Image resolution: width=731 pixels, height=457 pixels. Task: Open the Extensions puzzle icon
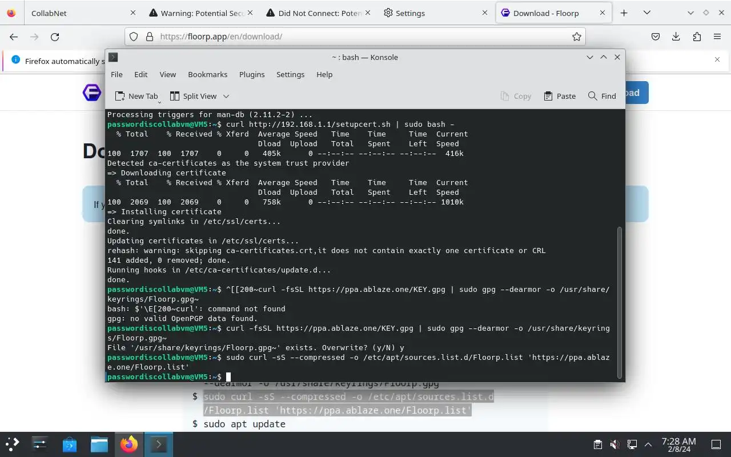pos(697,37)
